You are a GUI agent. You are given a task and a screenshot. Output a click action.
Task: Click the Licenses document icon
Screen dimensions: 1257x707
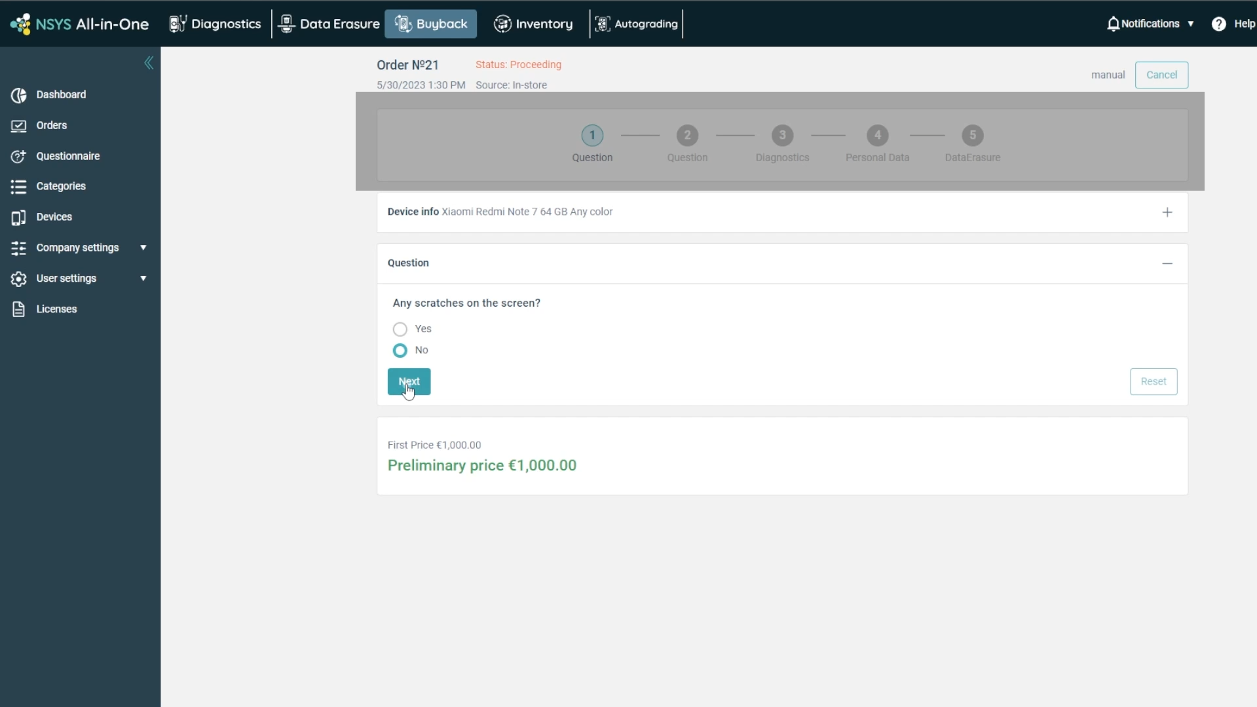18,309
